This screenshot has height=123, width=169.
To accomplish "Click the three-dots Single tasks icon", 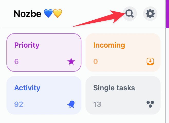I will coord(150,104).
